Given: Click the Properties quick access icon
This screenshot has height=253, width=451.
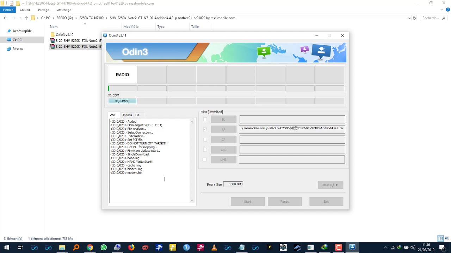Looking at the screenshot, I should coord(12,3).
